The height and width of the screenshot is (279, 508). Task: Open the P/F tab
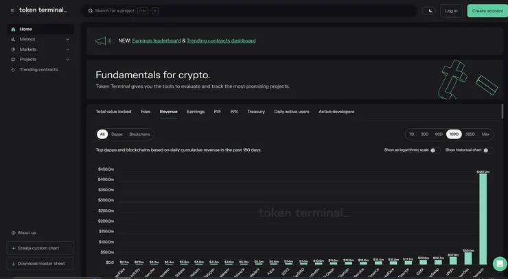pos(218,112)
